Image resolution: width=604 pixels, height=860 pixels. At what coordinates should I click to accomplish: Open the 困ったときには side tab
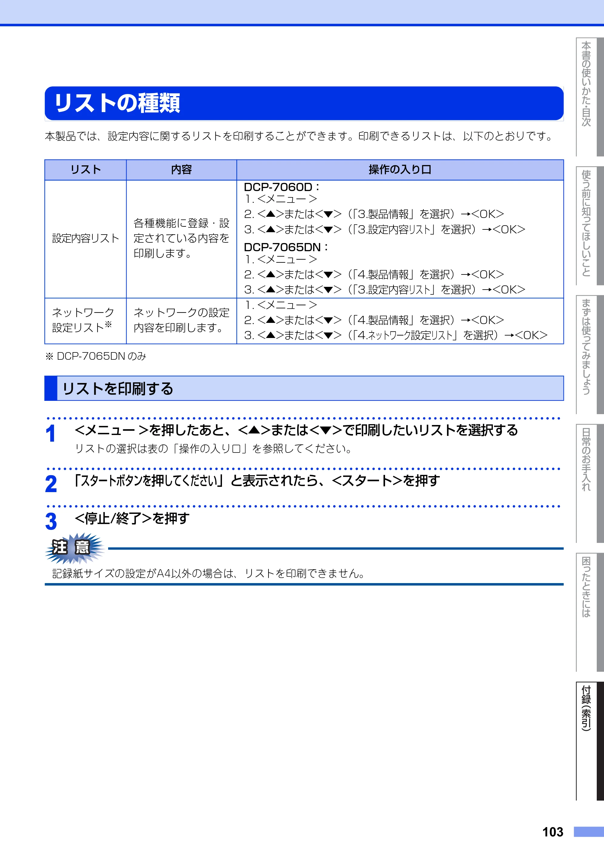(590, 612)
